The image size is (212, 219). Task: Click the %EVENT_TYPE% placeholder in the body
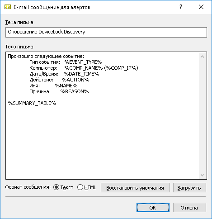click(x=83, y=62)
